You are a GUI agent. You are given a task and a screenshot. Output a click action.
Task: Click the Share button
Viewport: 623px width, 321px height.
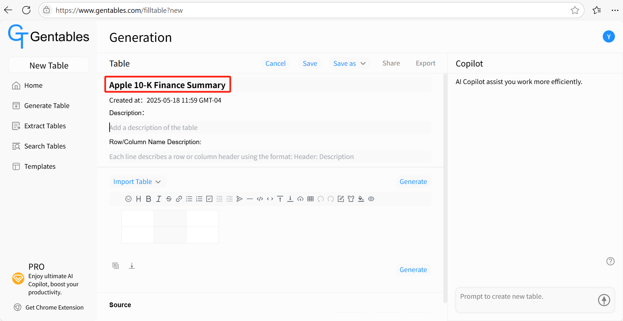[x=391, y=63]
